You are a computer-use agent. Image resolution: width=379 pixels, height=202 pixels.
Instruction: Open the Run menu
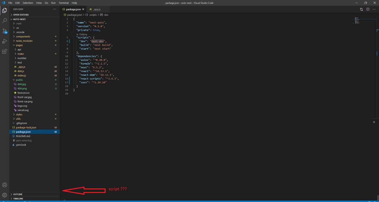coord(53,3)
